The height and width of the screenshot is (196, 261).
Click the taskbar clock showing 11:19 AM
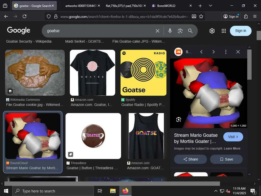[239, 191]
